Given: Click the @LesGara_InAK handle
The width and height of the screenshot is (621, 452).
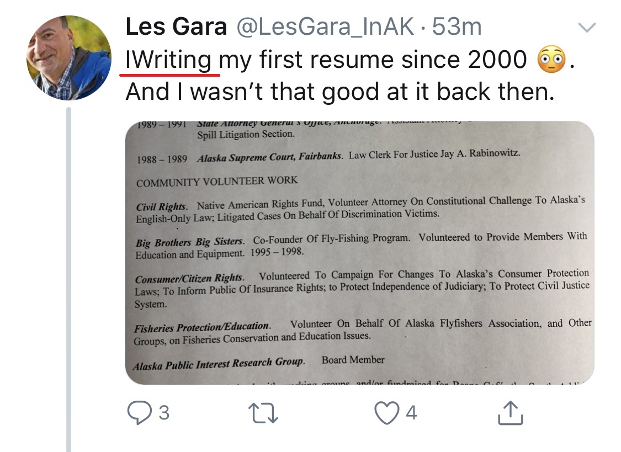Looking at the screenshot, I should click(325, 27).
